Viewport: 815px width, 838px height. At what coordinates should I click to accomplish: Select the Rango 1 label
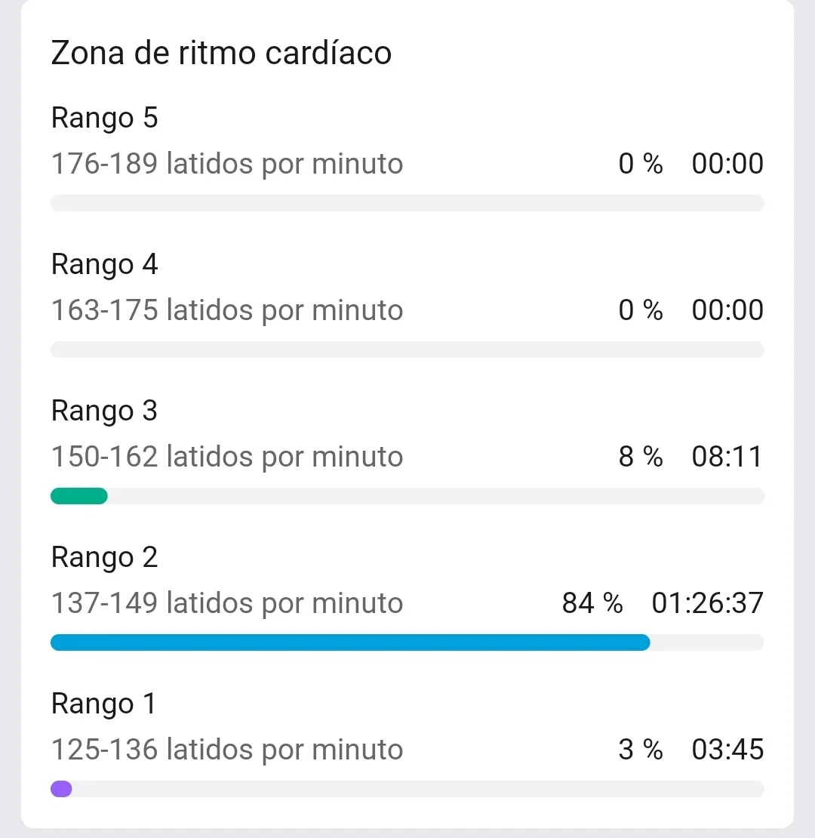point(103,704)
